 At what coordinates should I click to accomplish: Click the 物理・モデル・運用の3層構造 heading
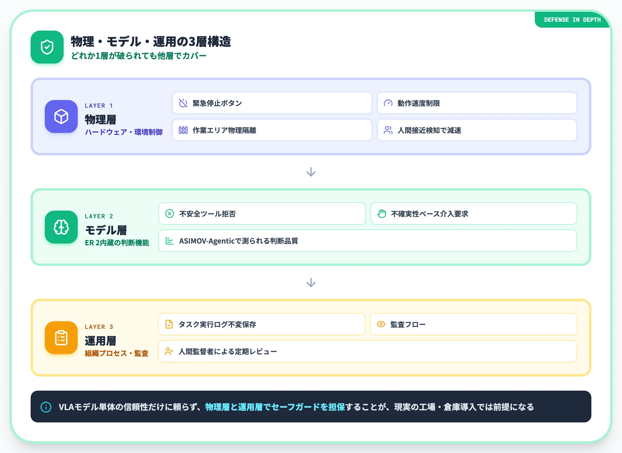pyautogui.click(x=151, y=41)
